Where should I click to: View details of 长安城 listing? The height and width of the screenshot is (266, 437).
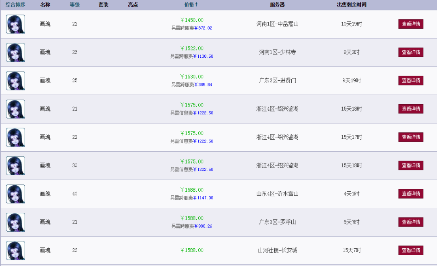411,250
